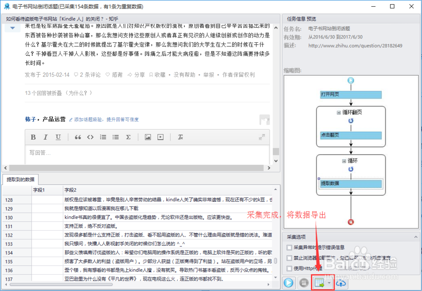This screenshot has width=422, height=291.
Task: Click the Bold formatting icon
Action: [33, 137]
